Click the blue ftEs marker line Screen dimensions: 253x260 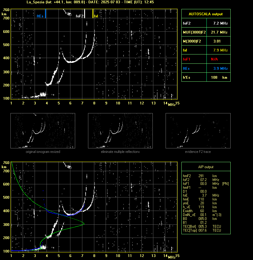[x=45, y=13]
